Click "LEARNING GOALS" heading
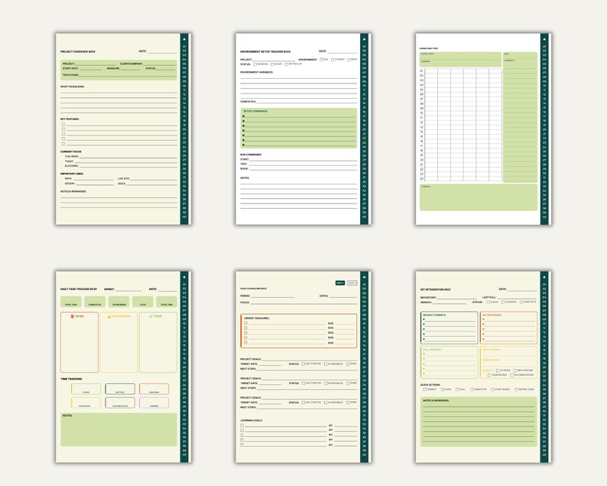The width and height of the screenshot is (607, 486). 252,420
